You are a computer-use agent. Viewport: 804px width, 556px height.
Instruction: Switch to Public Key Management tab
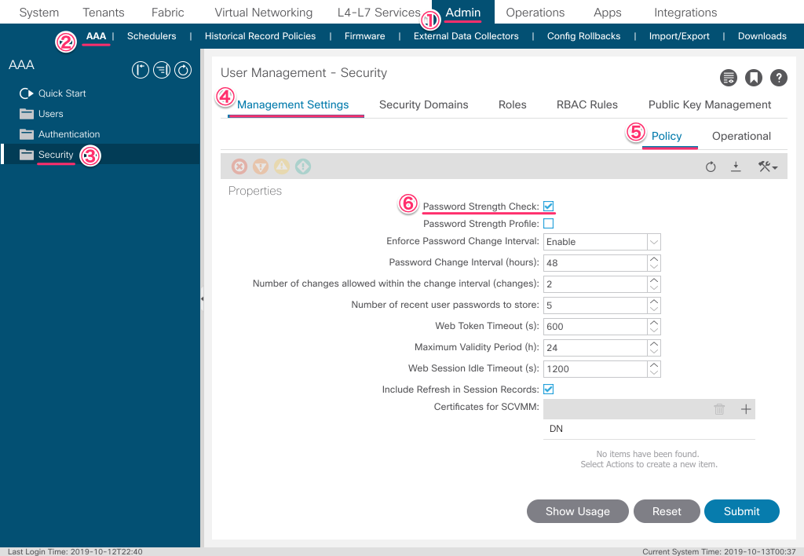coord(710,104)
